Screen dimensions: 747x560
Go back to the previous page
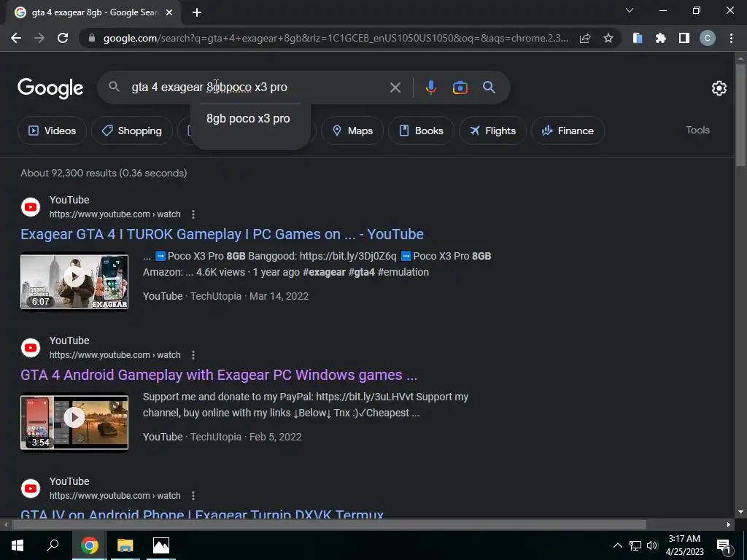click(16, 38)
